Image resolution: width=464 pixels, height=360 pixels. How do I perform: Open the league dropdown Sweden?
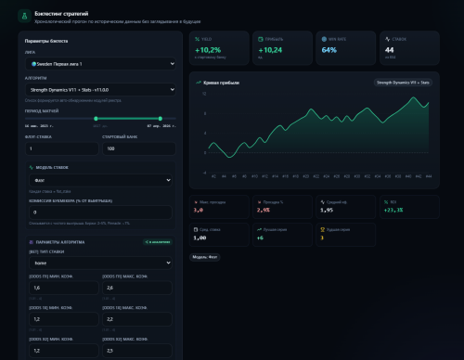pyautogui.click(x=100, y=64)
